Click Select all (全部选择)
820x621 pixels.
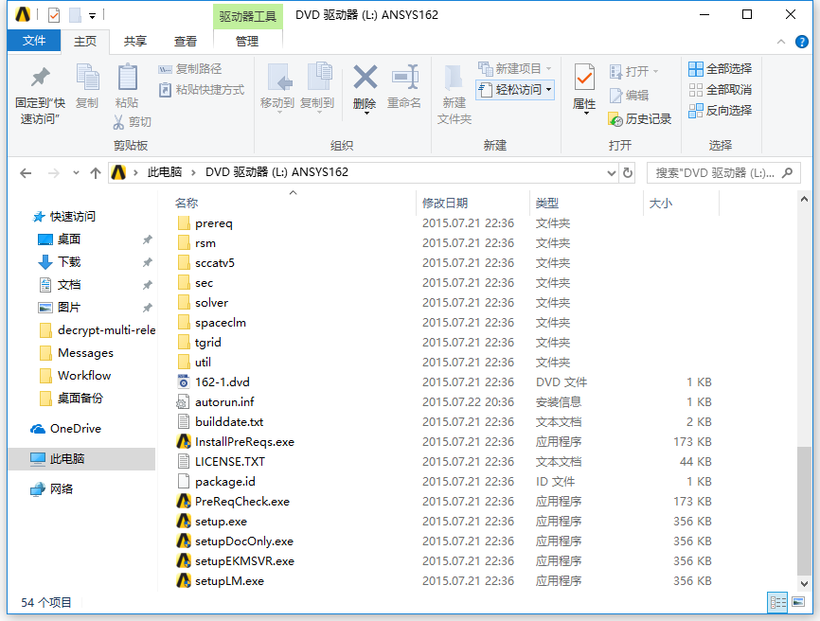pos(721,68)
